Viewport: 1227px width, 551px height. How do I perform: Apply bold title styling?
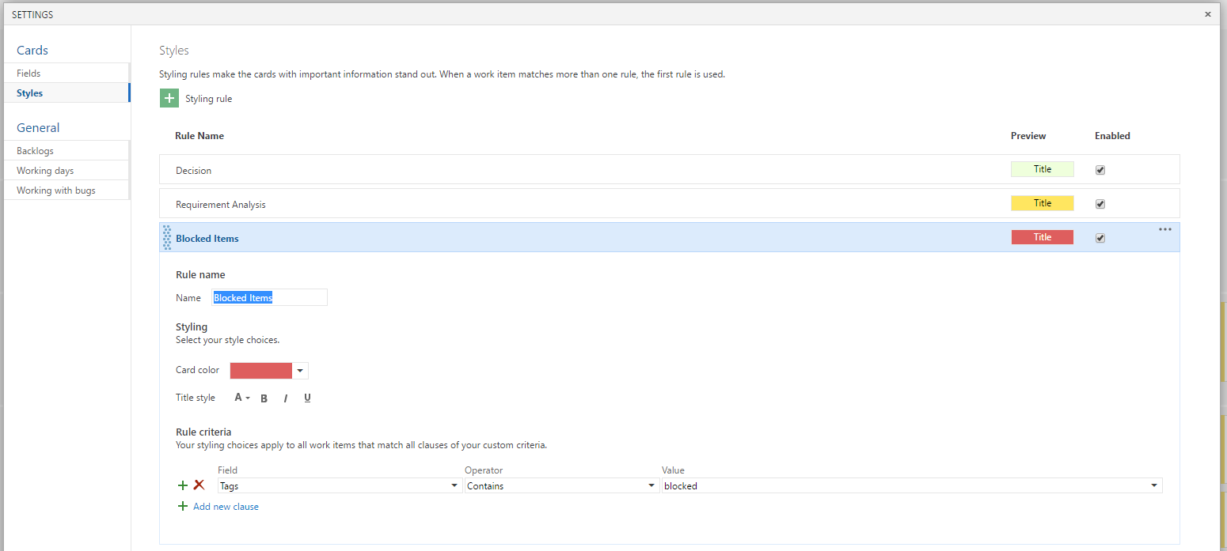pyautogui.click(x=264, y=398)
